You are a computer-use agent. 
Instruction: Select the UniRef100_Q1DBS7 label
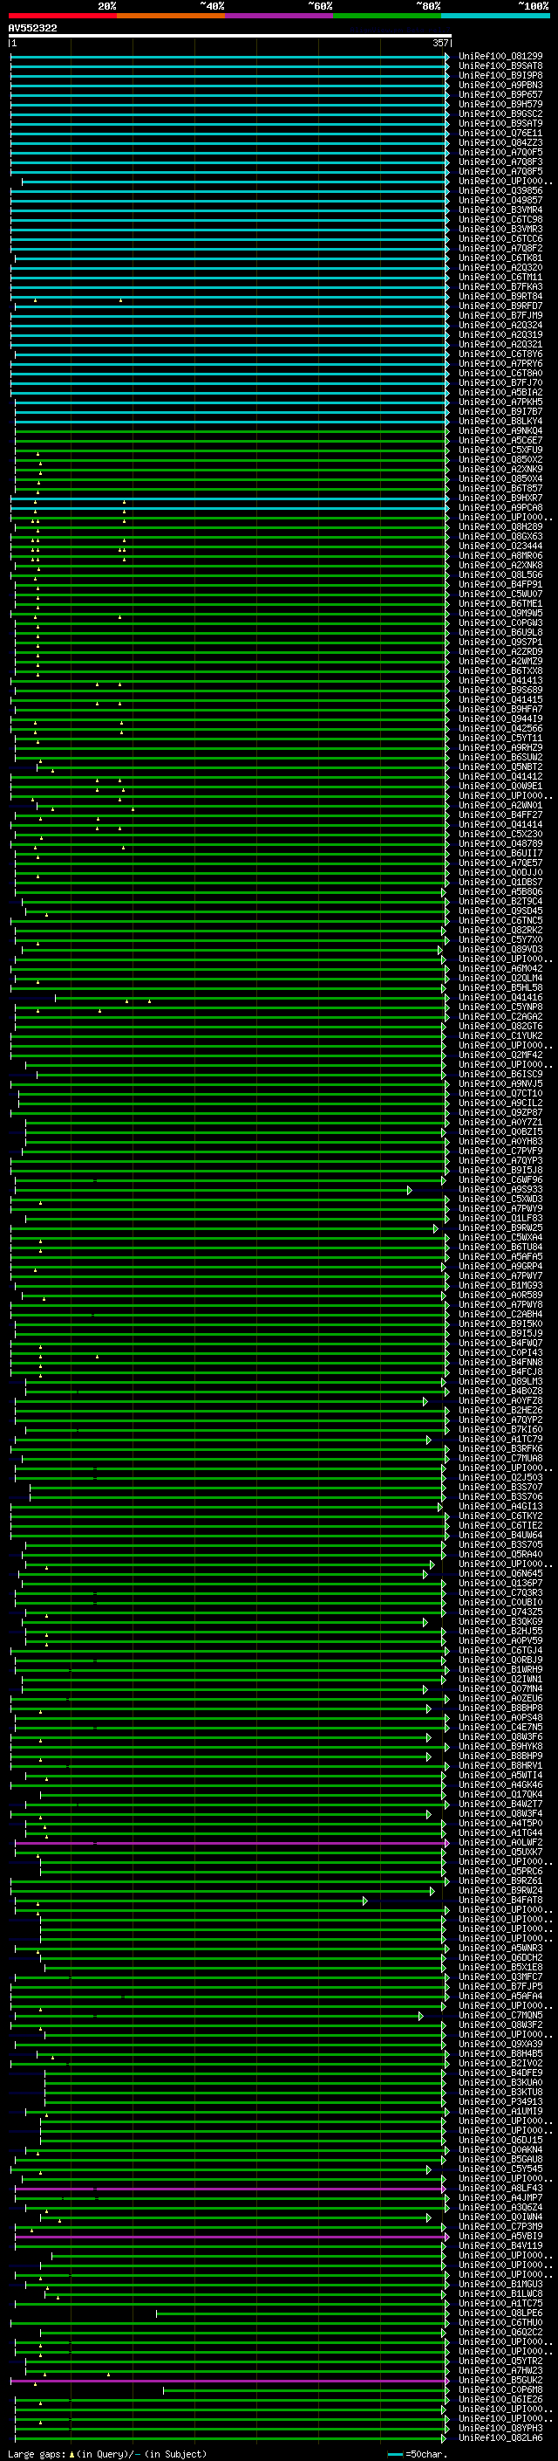(x=500, y=882)
